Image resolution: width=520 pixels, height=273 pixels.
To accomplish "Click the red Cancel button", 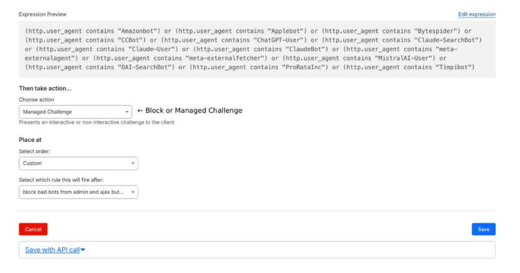I will [x=33, y=229].
